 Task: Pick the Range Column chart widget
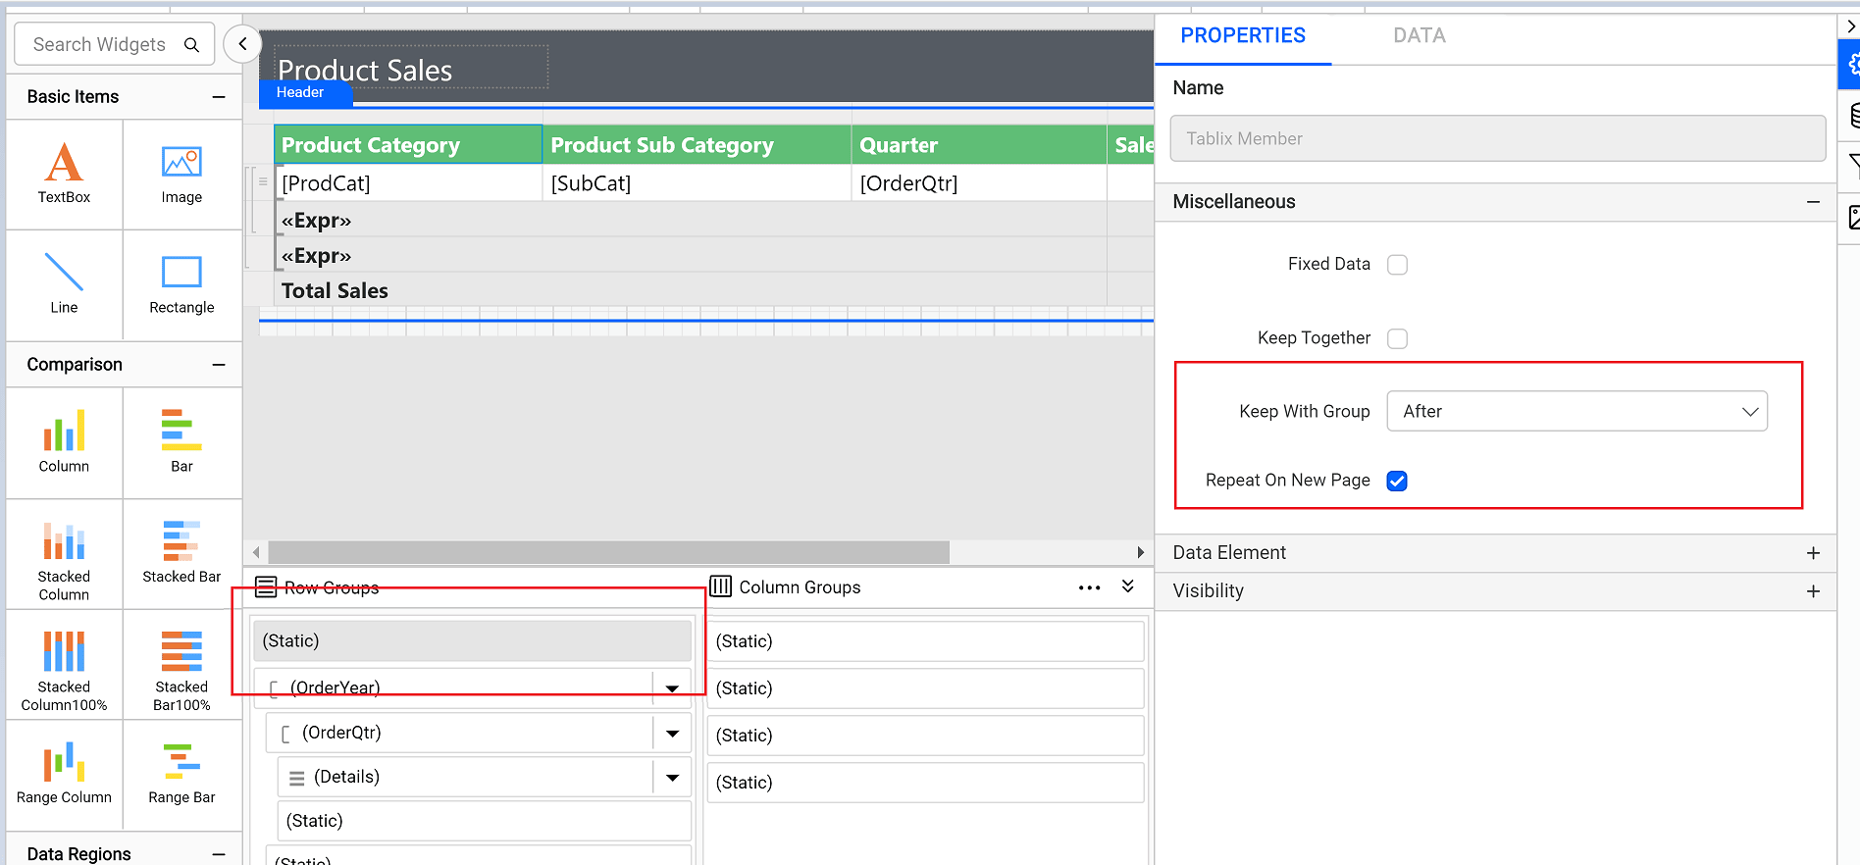pos(64,774)
